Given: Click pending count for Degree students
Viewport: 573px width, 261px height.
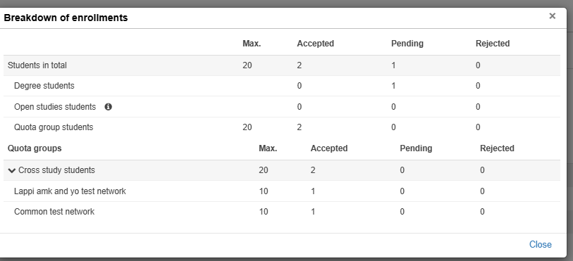Looking at the screenshot, I should (393, 86).
